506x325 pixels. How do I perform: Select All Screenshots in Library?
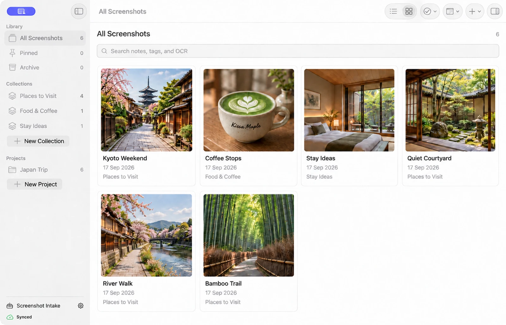pyautogui.click(x=45, y=38)
